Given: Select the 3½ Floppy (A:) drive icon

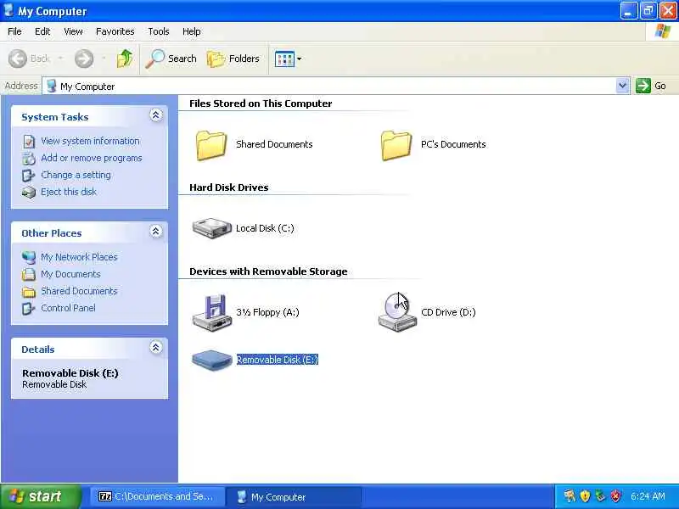Looking at the screenshot, I should pos(211,312).
